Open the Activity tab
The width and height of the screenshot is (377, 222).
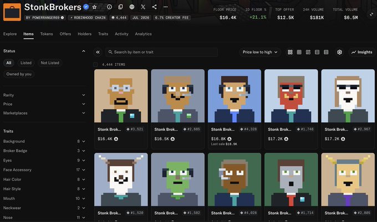121,34
